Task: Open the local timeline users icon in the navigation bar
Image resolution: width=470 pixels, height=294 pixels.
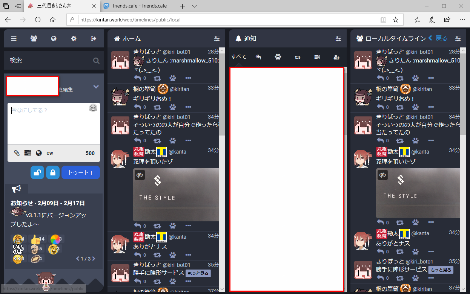Action: click(34, 38)
